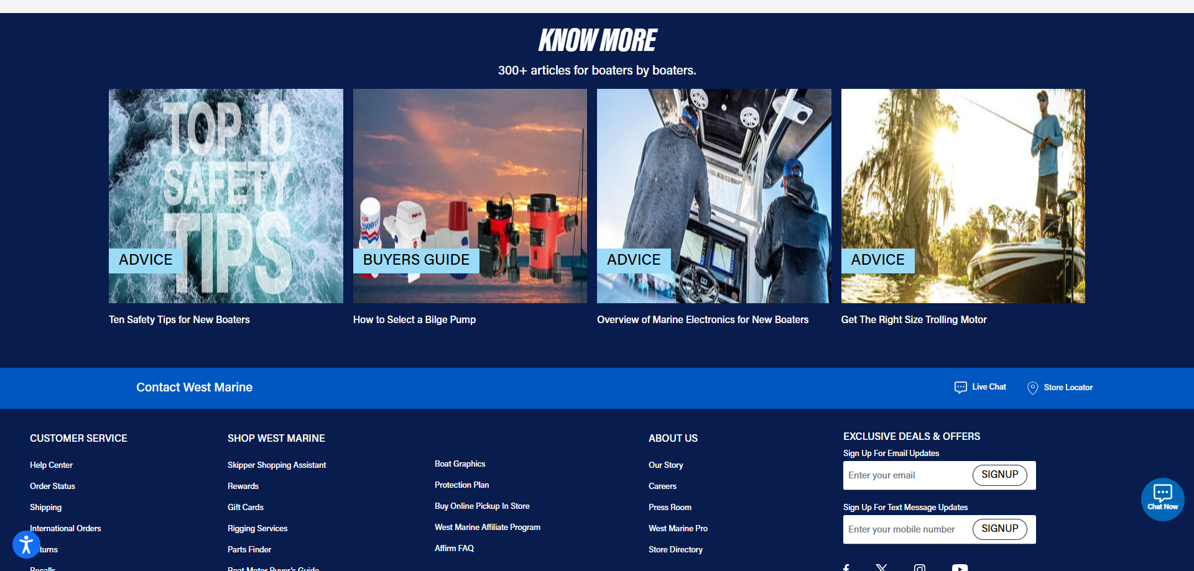Browse Gift Cards under Shop West Marine

(245, 507)
